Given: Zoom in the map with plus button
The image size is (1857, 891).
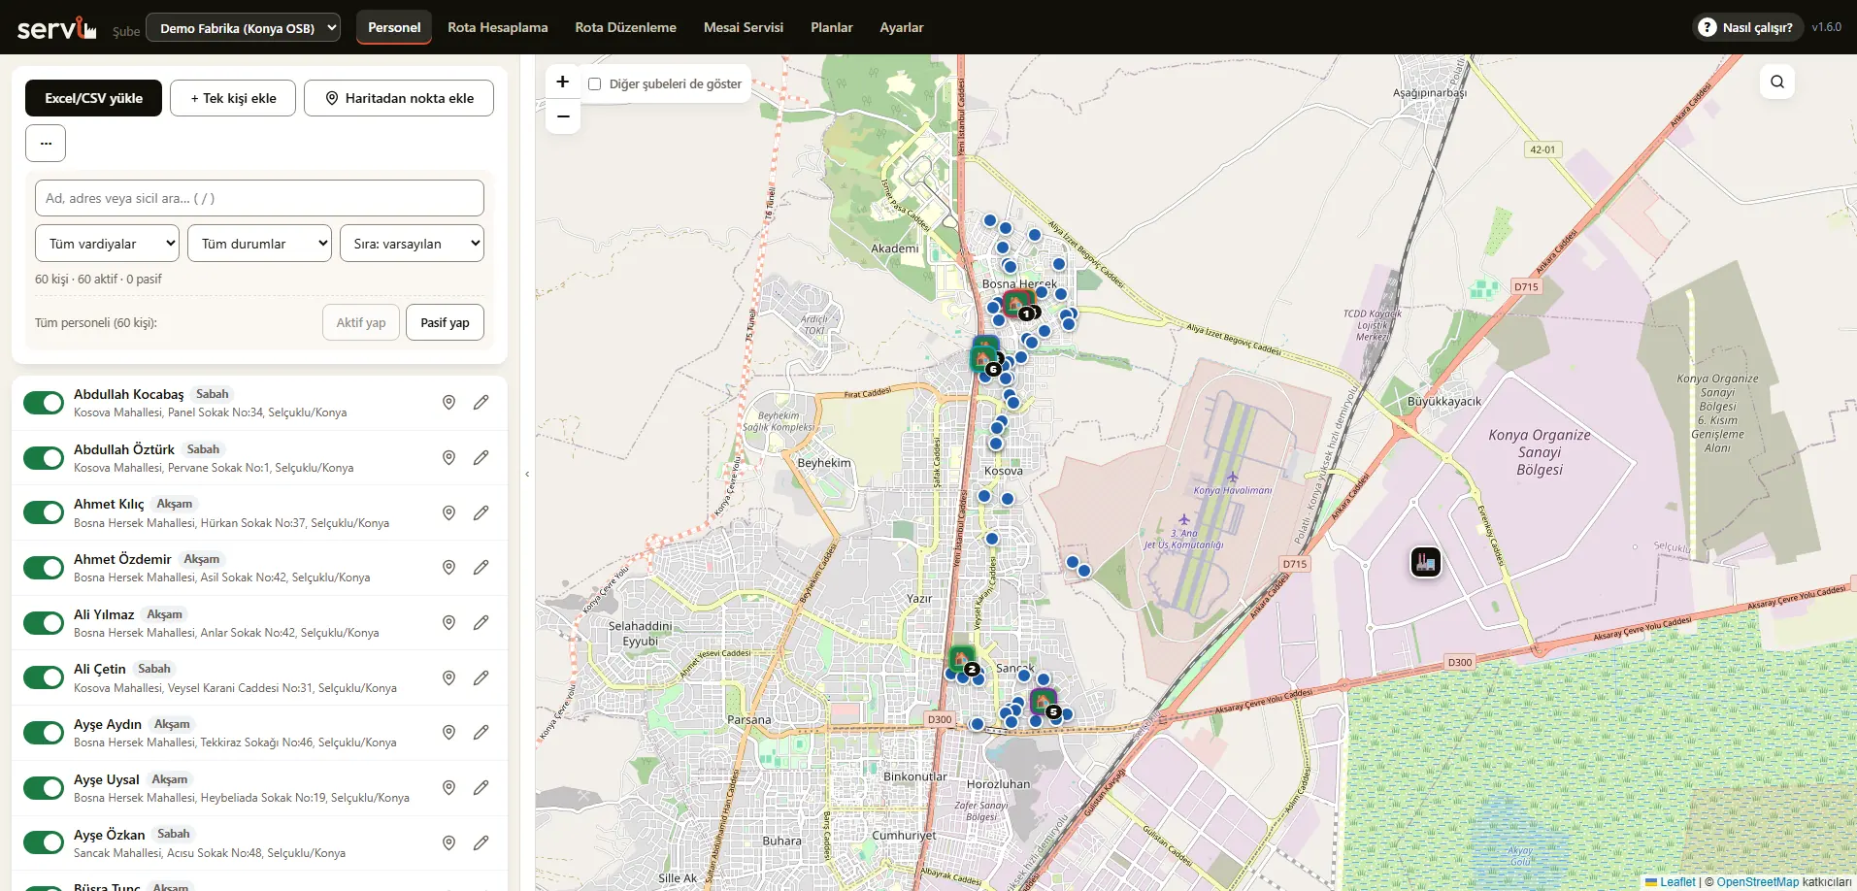Looking at the screenshot, I should (x=563, y=82).
